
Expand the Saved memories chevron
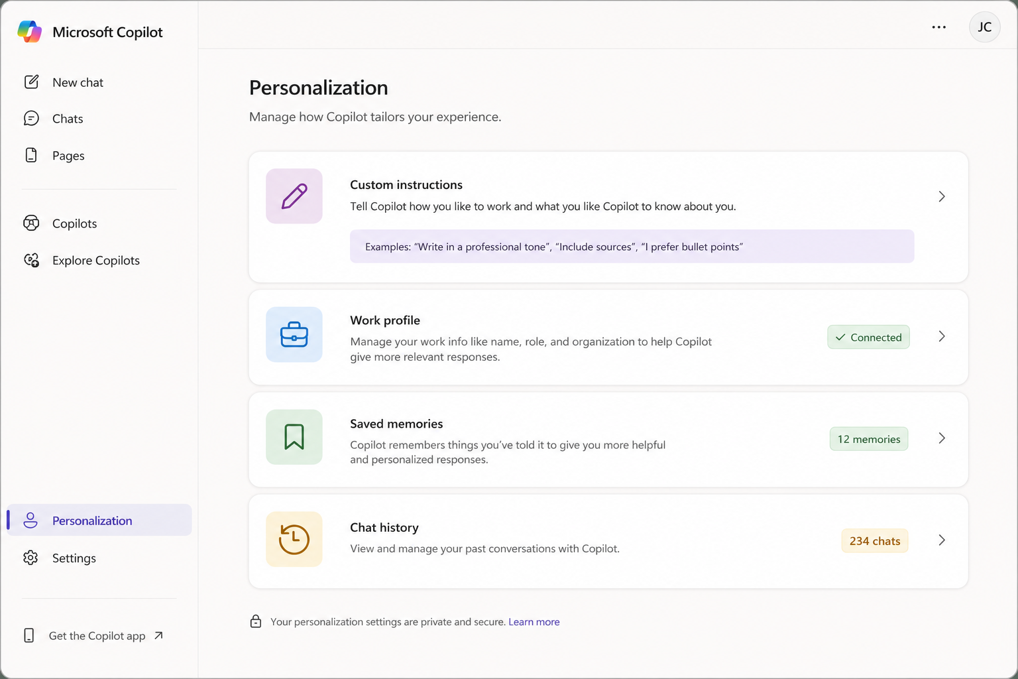point(942,438)
